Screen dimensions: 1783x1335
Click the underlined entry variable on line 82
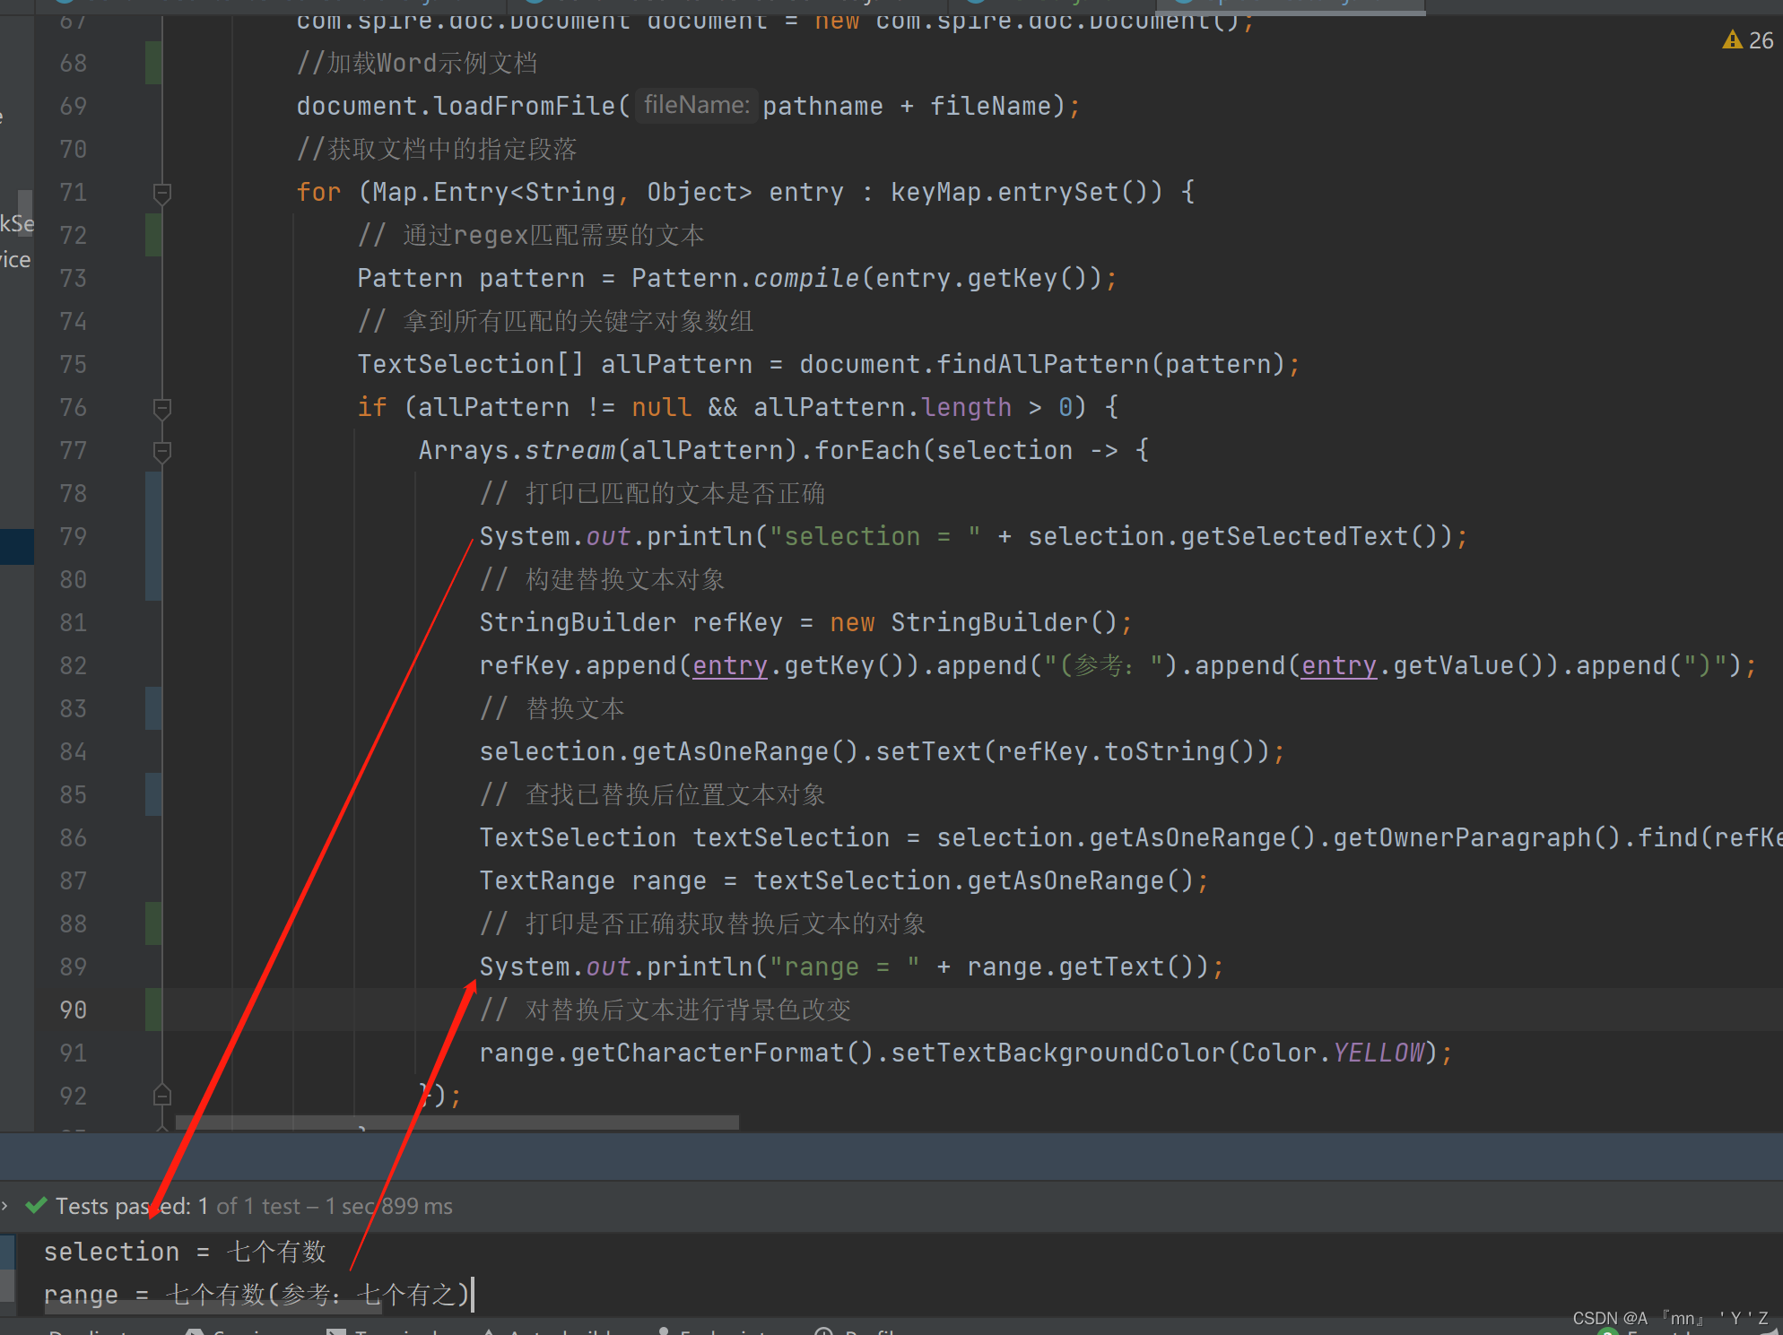729,665
